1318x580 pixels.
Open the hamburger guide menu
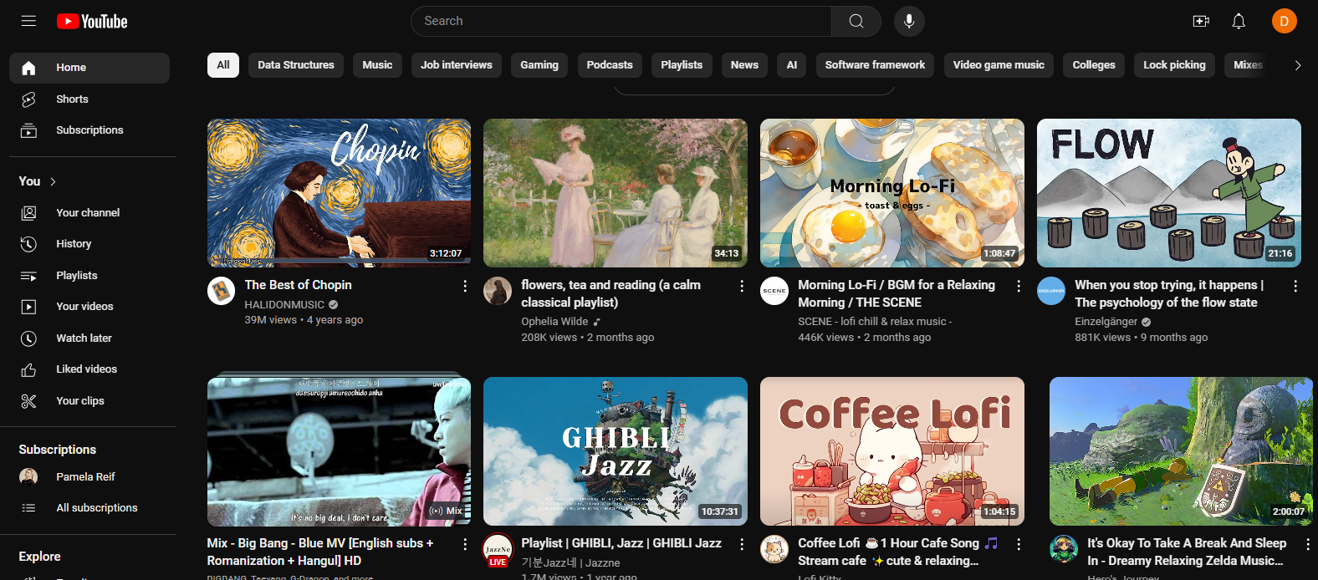pos(28,21)
